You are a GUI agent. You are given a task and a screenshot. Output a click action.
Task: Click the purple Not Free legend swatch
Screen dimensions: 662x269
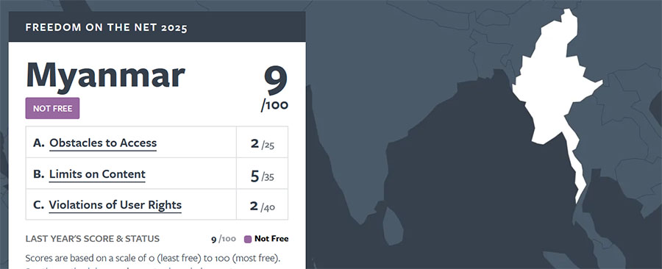coord(249,239)
